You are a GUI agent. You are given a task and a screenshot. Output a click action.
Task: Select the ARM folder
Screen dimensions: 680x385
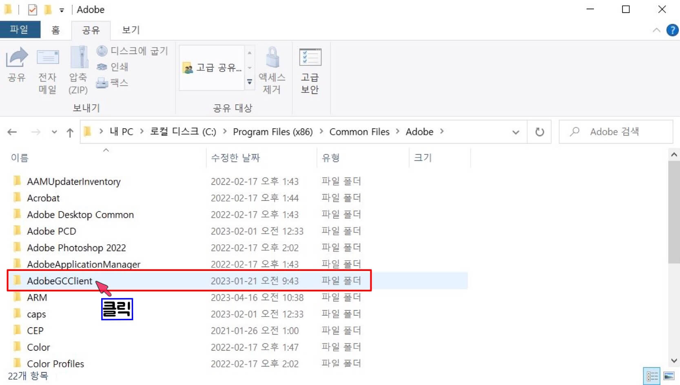coord(37,297)
